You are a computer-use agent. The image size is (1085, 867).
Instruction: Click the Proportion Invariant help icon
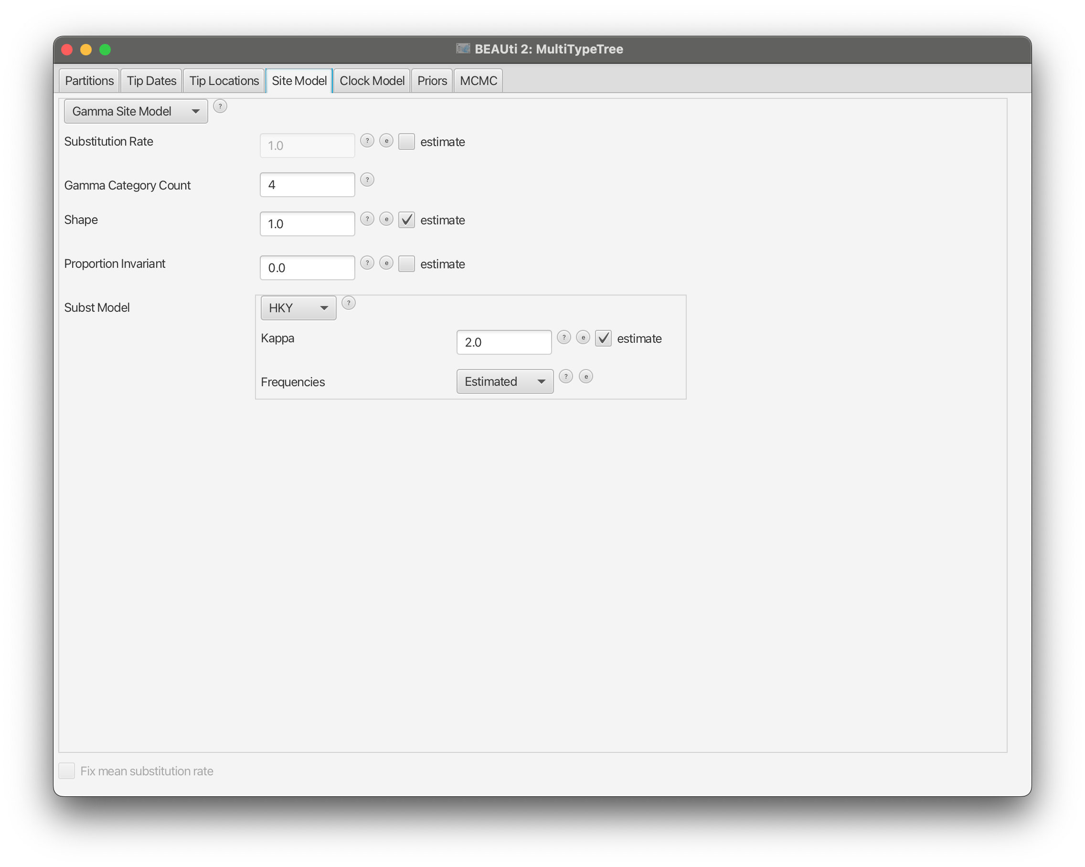pos(367,263)
